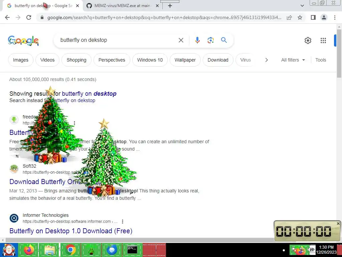
Task: Open the command prompt taskbar item
Action: point(132,250)
